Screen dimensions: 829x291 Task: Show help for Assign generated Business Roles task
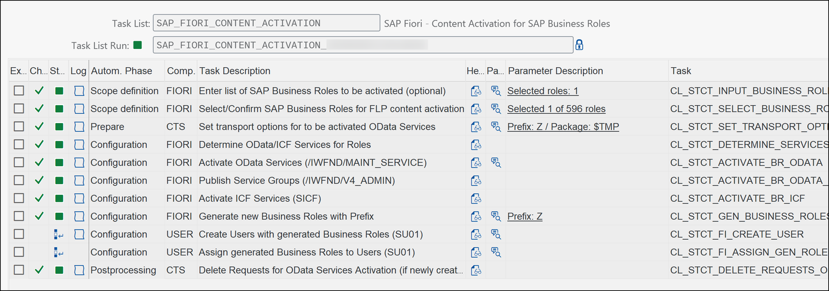(x=476, y=252)
